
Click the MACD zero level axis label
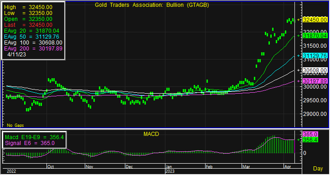(305, 153)
